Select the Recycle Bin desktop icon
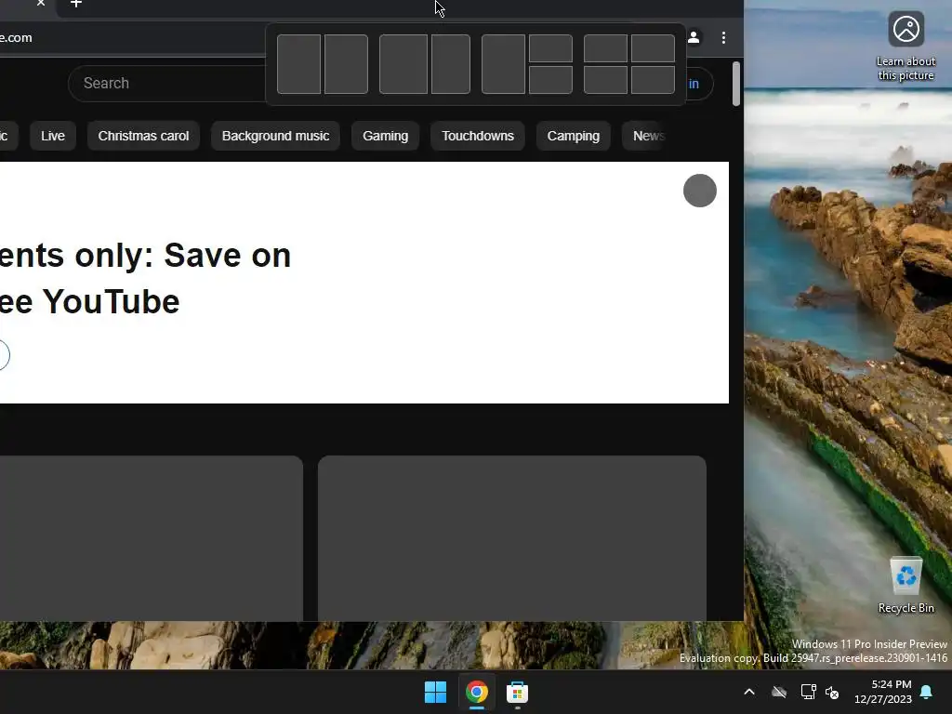This screenshot has height=714, width=952. pyautogui.click(x=906, y=586)
